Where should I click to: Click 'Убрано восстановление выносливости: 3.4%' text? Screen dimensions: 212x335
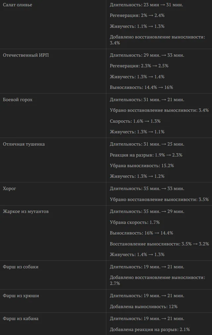tap(159, 110)
